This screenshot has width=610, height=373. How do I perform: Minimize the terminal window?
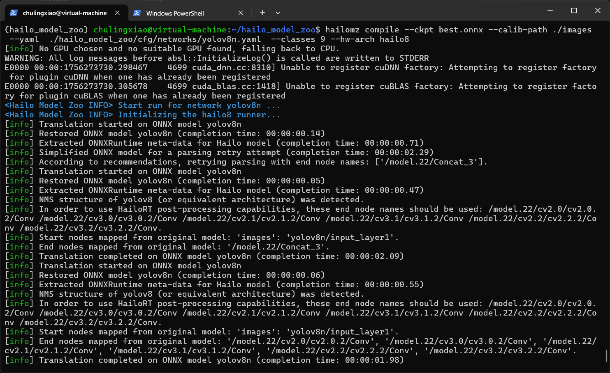pos(550,10)
